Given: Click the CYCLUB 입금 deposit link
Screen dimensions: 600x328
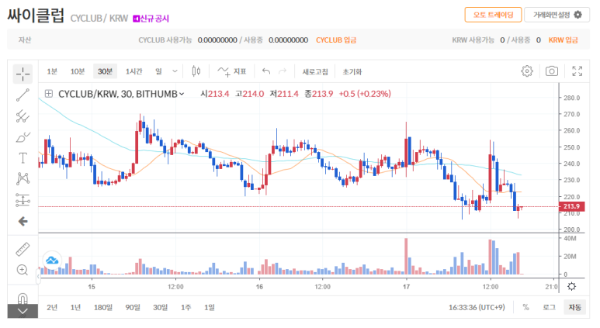Looking at the screenshot, I should point(336,40).
